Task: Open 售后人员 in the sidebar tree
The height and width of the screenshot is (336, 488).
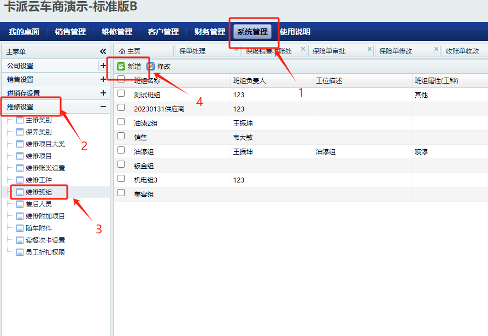Action: pyautogui.click(x=38, y=204)
